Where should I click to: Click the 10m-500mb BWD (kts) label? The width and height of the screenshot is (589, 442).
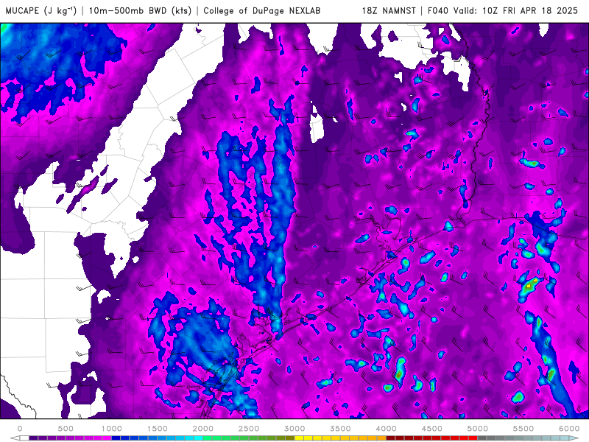[x=140, y=10]
